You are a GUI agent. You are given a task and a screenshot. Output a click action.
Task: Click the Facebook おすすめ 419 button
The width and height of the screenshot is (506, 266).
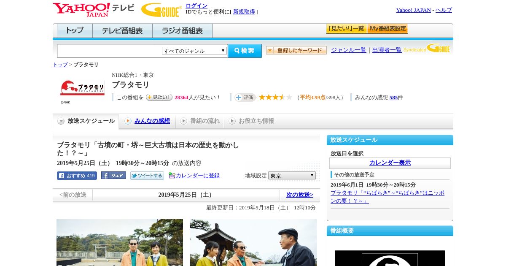[77, 176]
